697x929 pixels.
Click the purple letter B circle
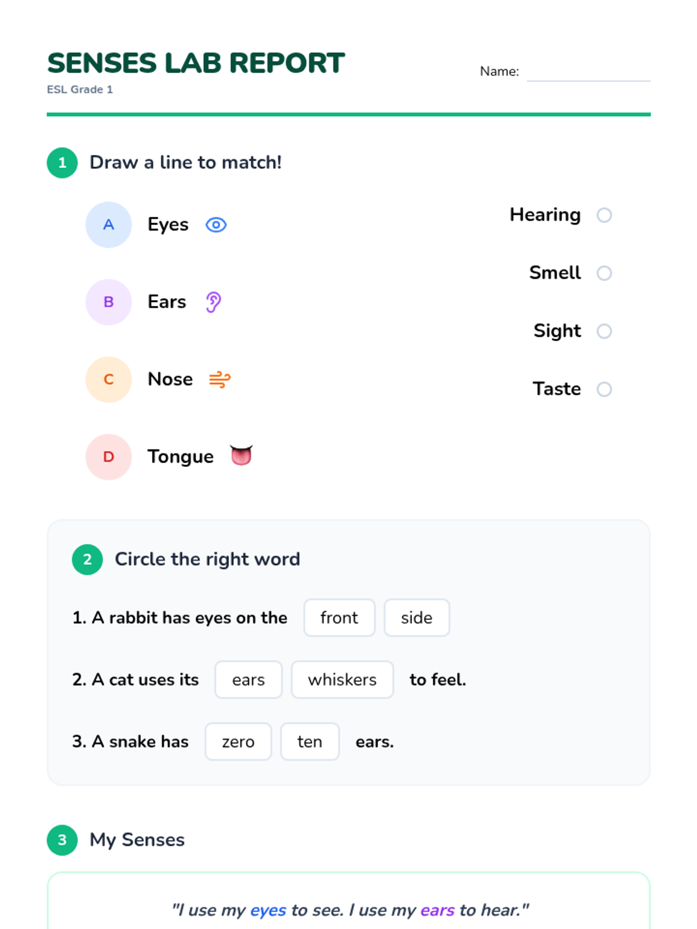pyautogui.click(x=109, y=302)
